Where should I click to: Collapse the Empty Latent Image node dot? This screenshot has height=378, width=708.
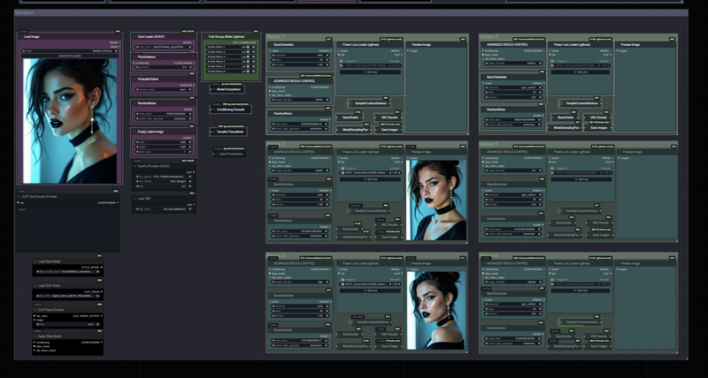[135, 132]
